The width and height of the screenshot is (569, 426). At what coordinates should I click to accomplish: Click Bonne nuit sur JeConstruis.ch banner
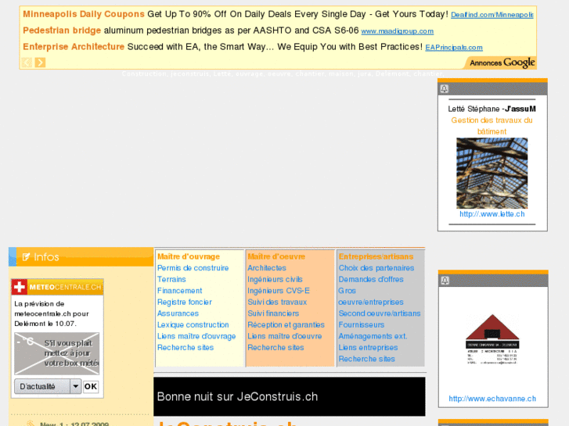coord(290,396)
